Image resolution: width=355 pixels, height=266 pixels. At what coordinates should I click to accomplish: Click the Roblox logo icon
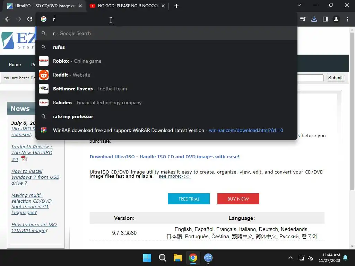pos(44,61)
